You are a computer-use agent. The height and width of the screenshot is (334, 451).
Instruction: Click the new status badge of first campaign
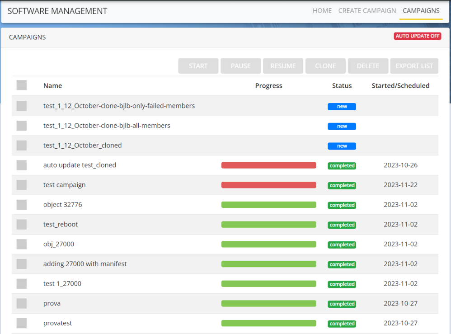(342, 107)
